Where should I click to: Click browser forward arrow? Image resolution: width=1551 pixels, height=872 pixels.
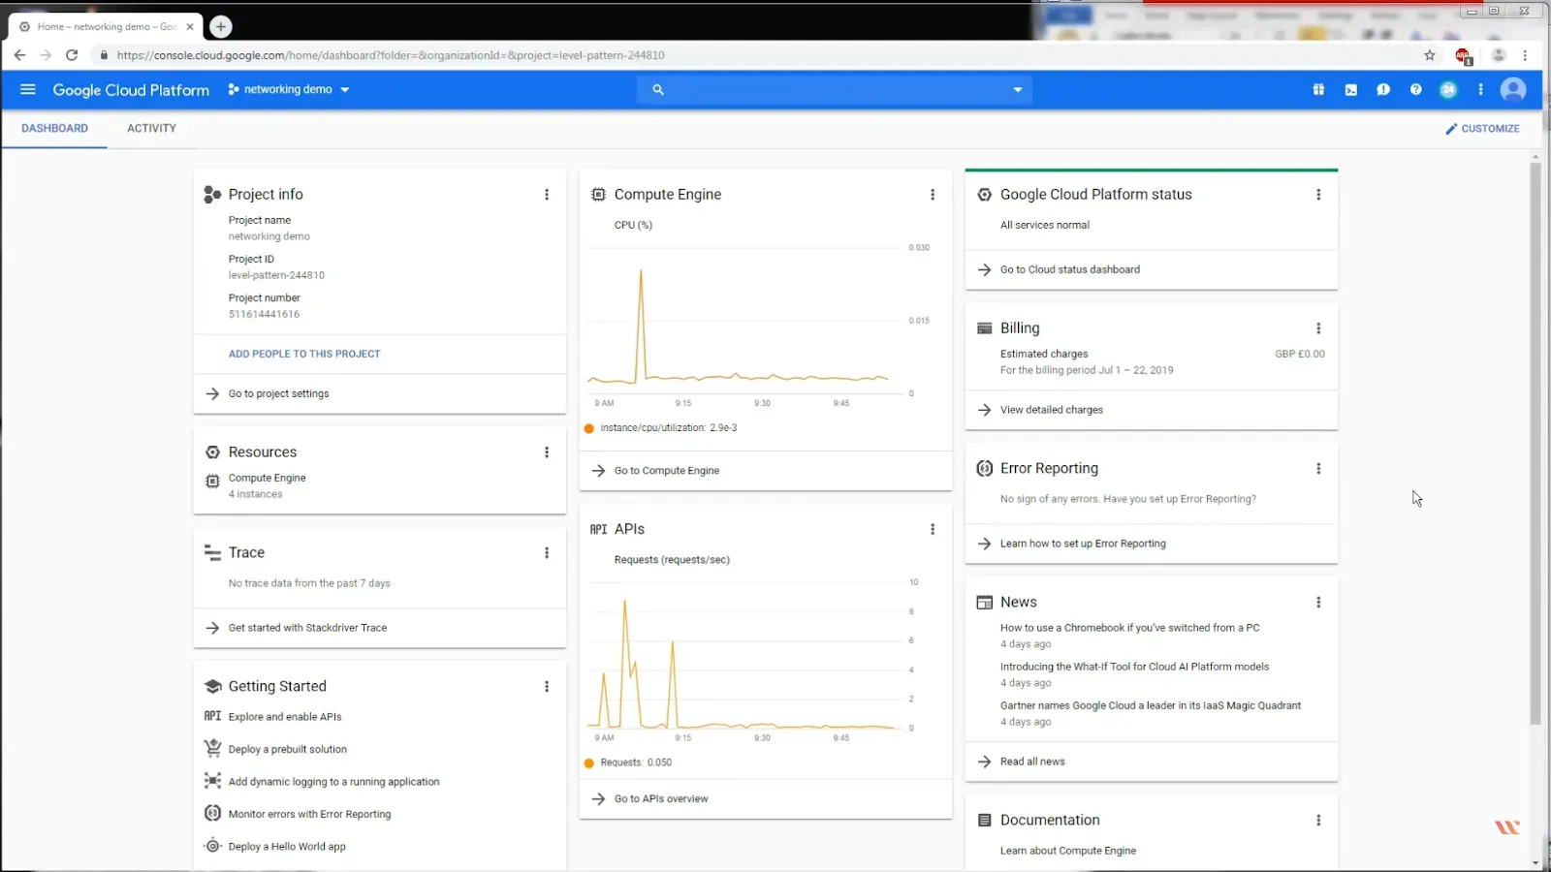click(46, 55)
